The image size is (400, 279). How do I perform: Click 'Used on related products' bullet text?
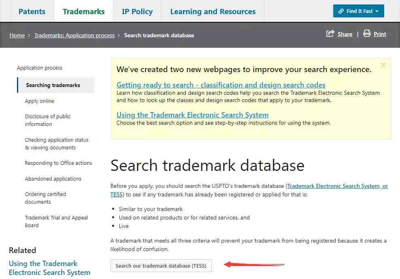(184, 217)
